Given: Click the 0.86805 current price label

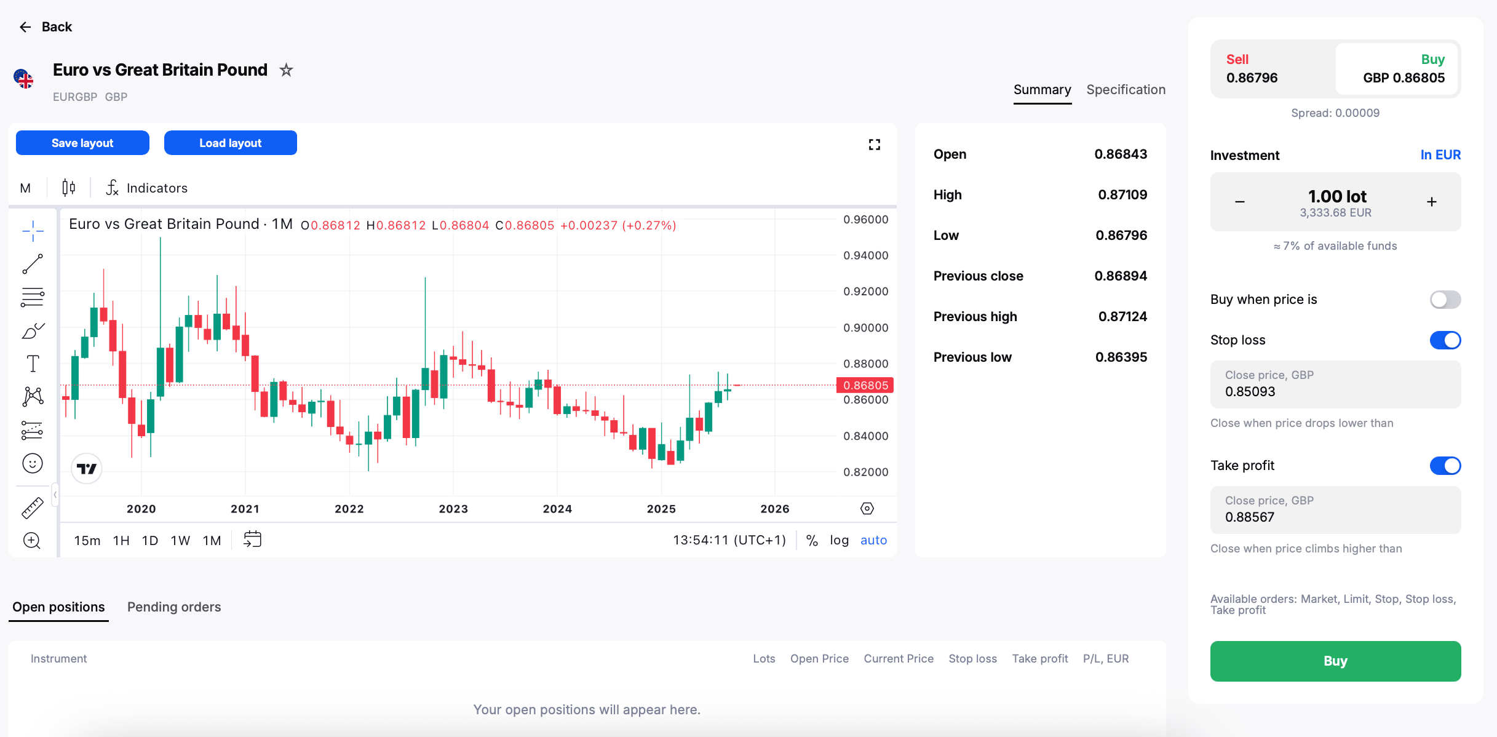Looking at the screenshot, I should tap(865, 385).
